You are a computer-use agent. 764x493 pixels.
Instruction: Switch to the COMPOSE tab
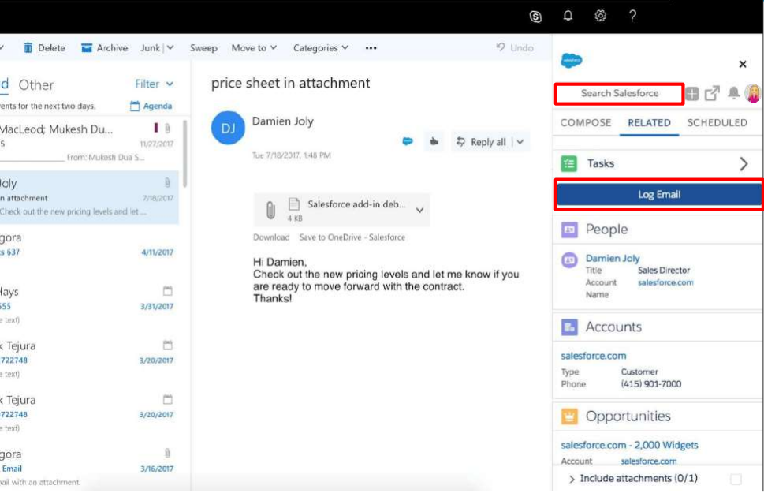click(x=586, y=123)
